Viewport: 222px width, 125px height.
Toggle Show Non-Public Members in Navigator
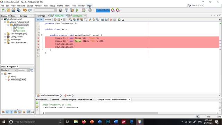coord(15,112)
